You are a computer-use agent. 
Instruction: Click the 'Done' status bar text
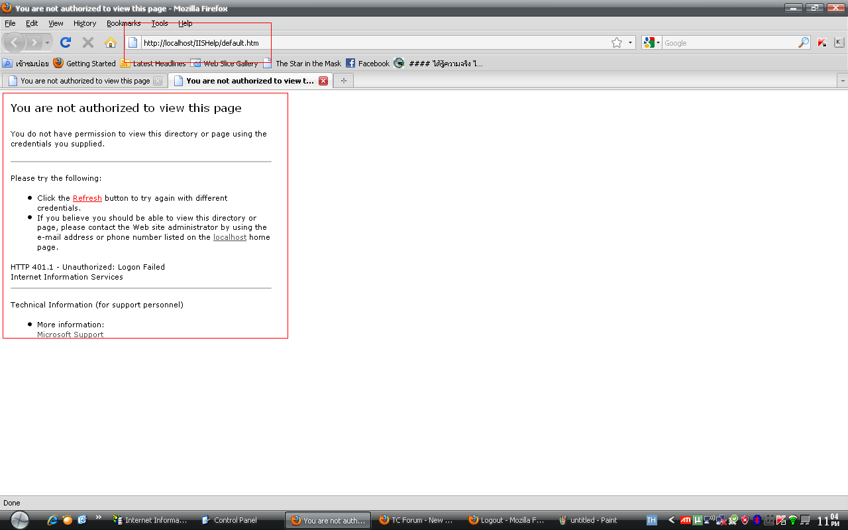tap(12, 503)
